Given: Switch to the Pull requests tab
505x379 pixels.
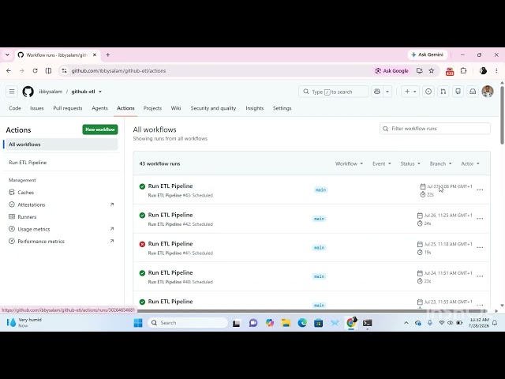Looking at the screenshot, I should (x=68, y=108).
